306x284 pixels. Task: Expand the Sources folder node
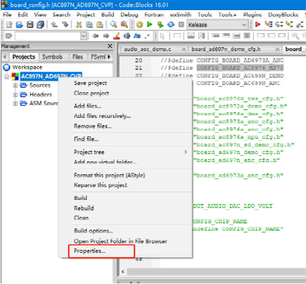click(x=15, y=85)
